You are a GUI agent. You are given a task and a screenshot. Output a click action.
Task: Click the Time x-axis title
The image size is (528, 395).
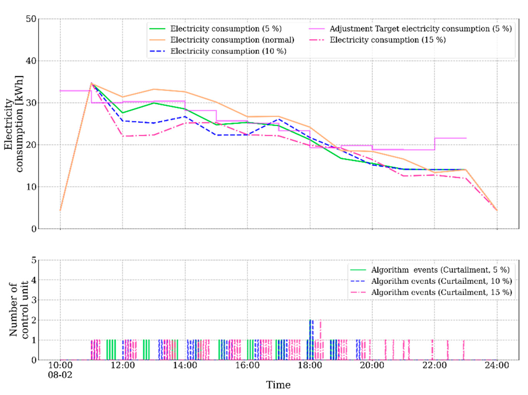tap(278, 385)
